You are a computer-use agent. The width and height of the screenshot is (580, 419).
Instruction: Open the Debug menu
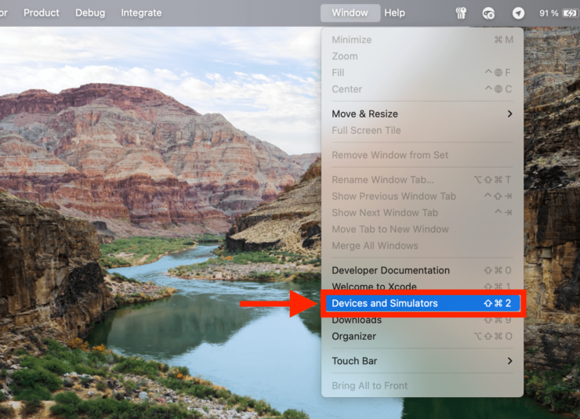click(x=90, y=13)
